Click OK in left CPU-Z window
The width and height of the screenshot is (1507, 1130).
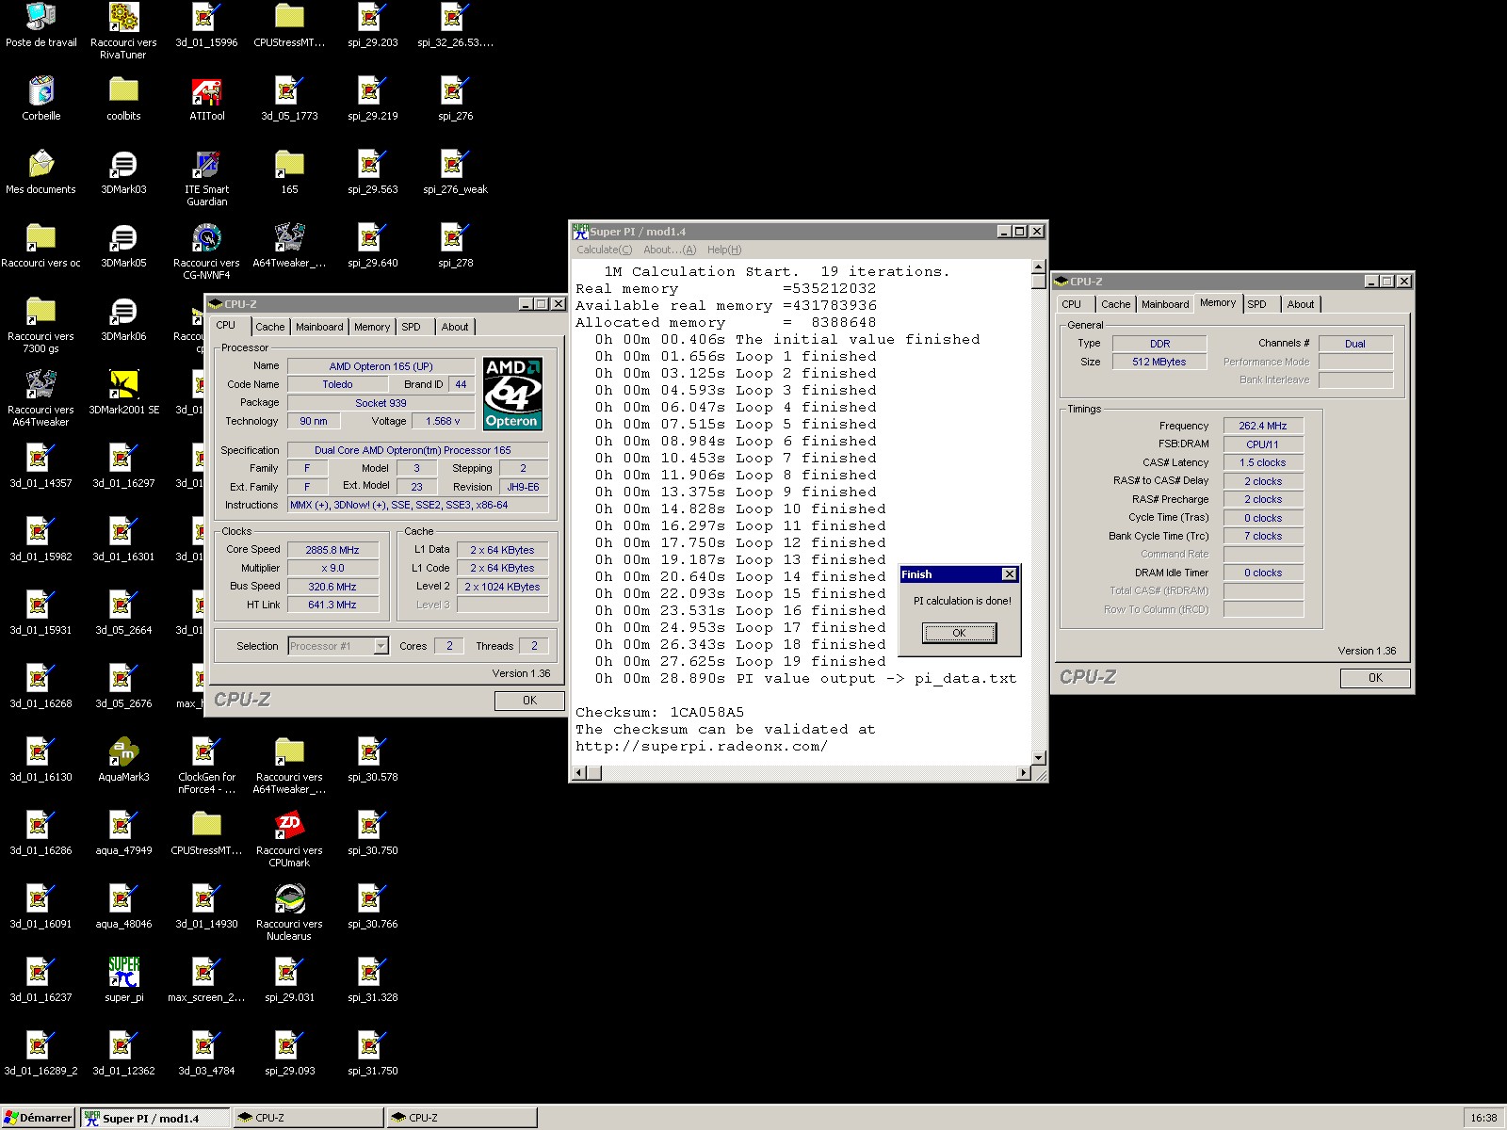[529, 701]
